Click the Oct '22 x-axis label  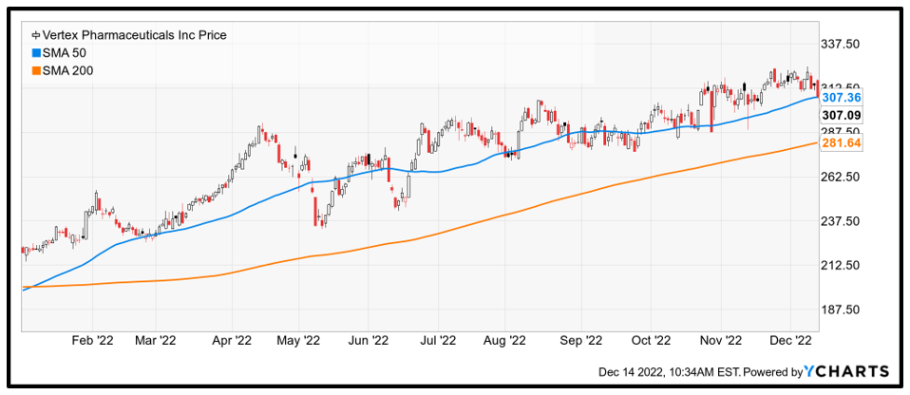tap(651, 341)
